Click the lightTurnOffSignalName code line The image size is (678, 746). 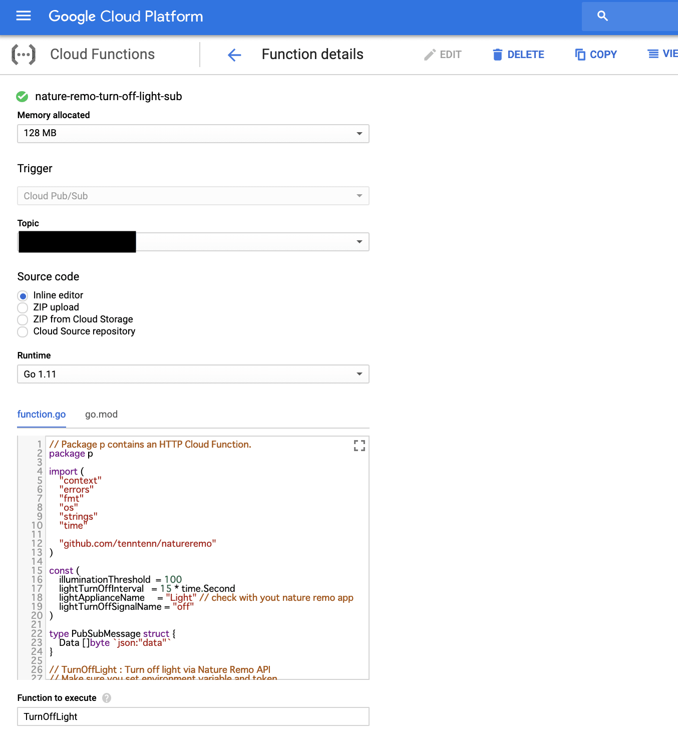[126, 607]
